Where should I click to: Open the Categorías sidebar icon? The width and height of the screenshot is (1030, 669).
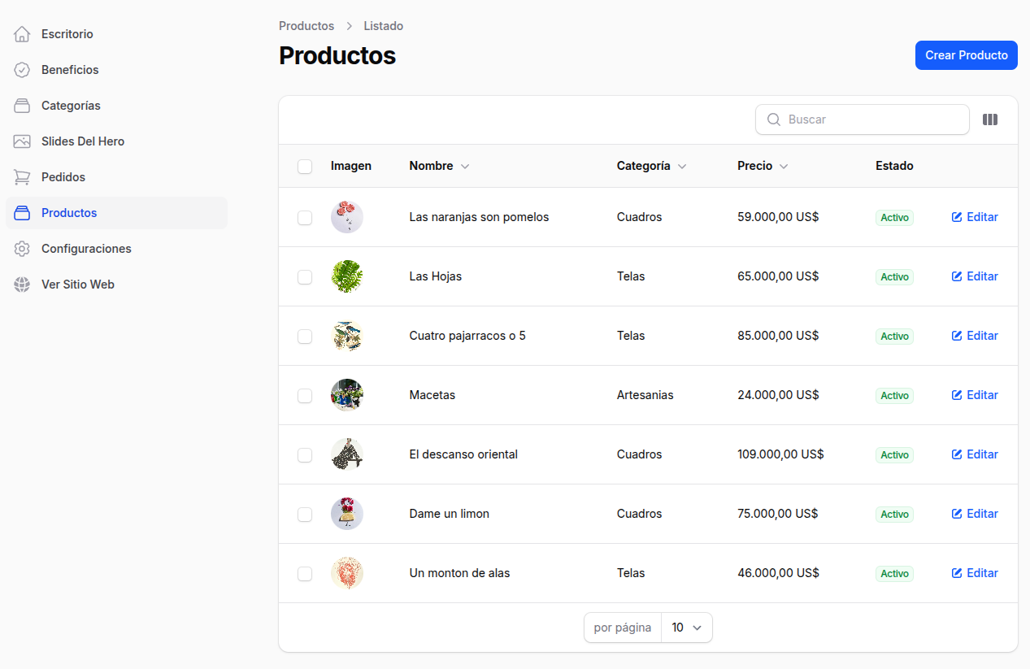pyautogui.click(x=22, y=106)
